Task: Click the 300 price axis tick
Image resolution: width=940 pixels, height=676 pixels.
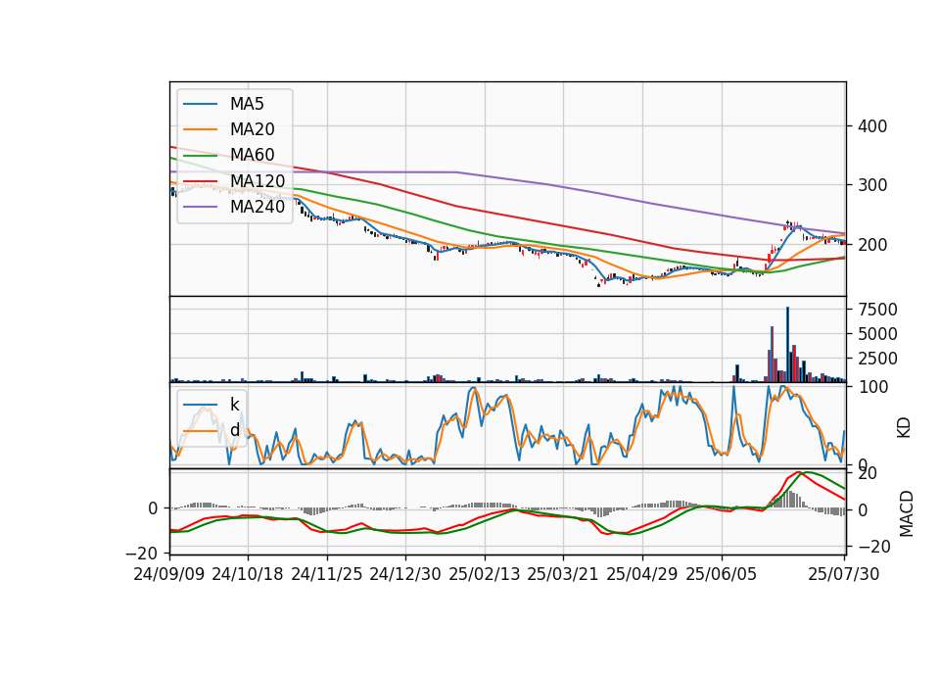Action: click(872, 185)
